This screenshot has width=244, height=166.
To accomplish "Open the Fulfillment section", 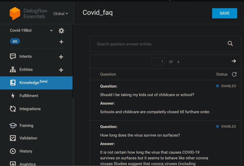I will pos(29,96).
